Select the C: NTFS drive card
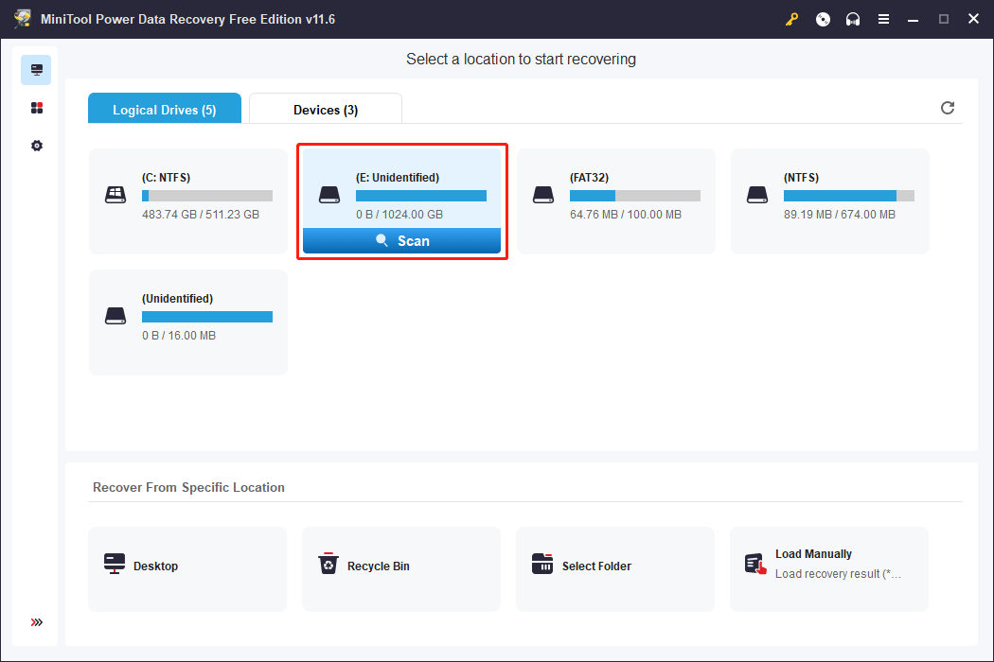Image resolution: width=994 pixels, height=662 pixels. [188, 200]
